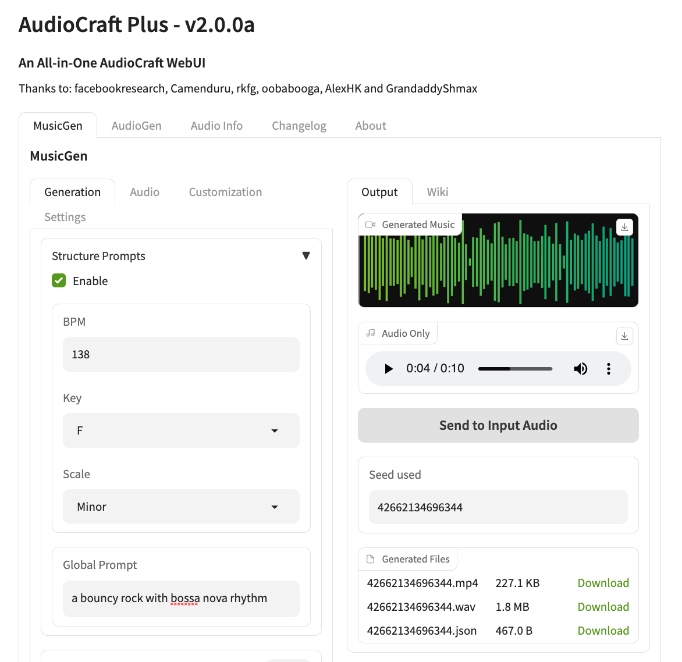
Task: Click the 42662134696344.wav file name
Action: 421,607
